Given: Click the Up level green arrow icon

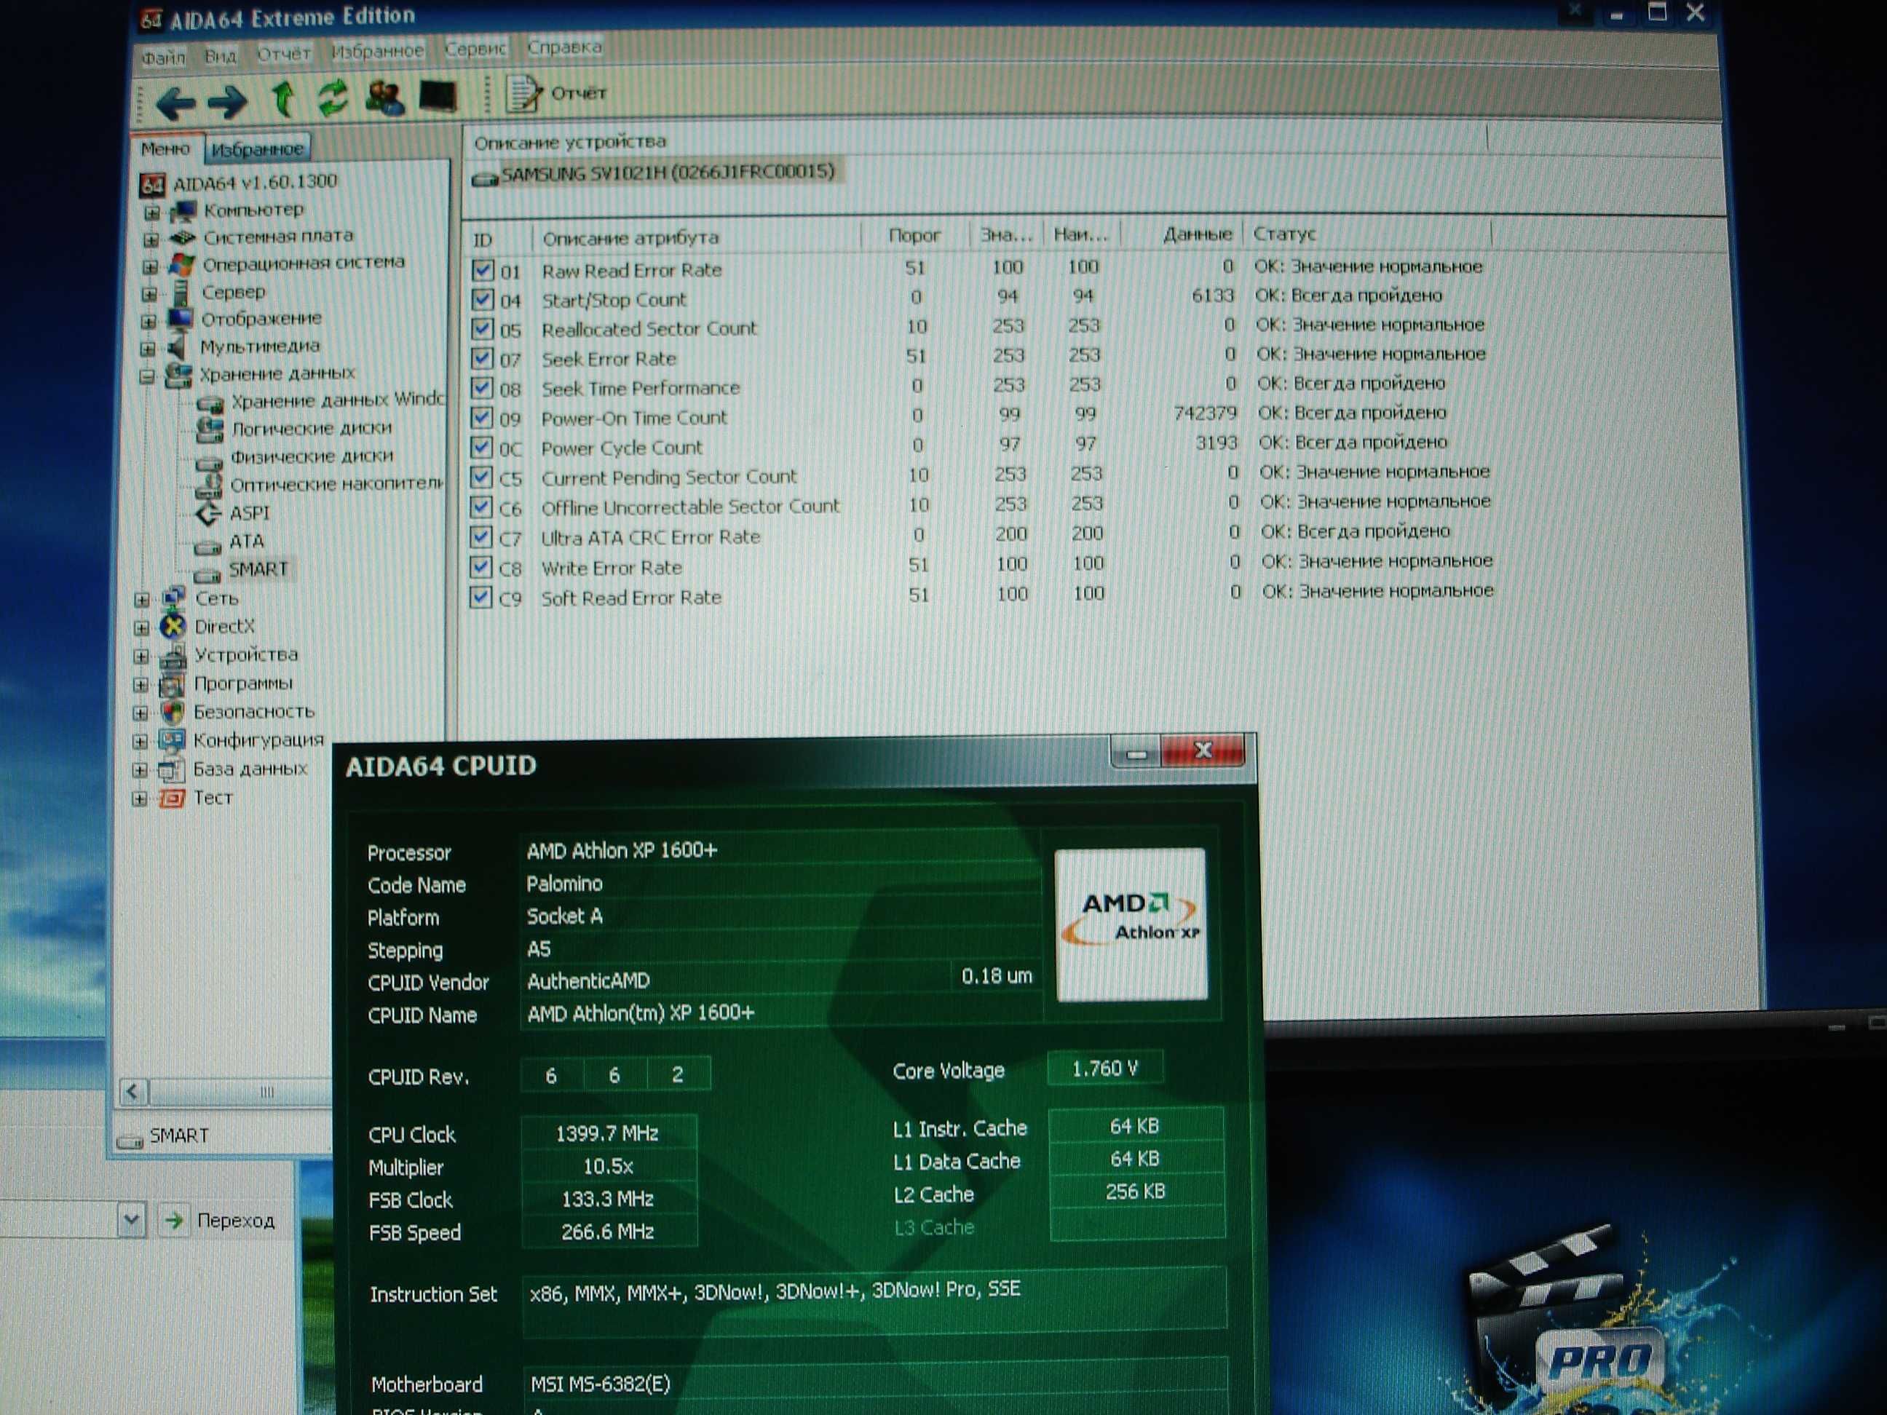Looking at the screenshot, I should pyautogui.click(x=283, y=98).
